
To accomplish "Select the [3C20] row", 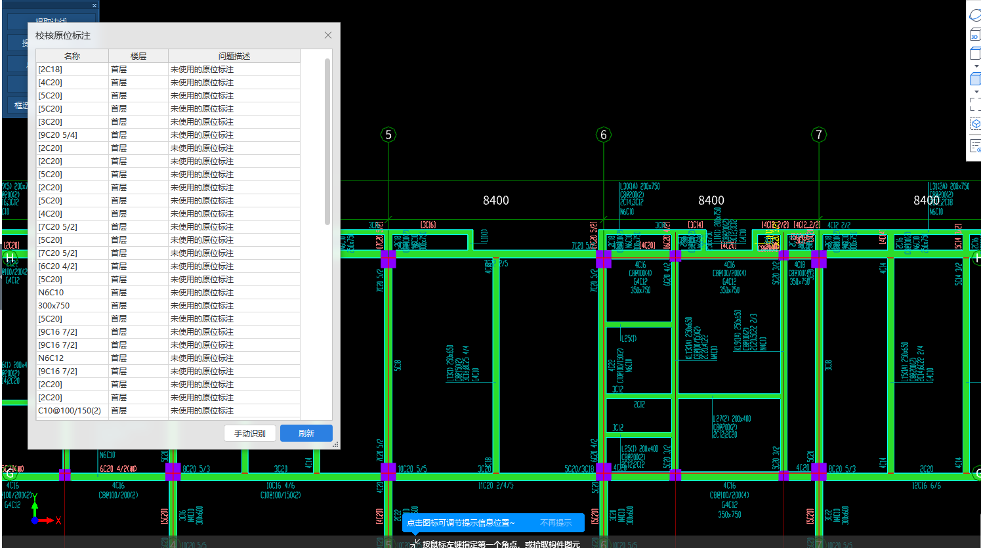I will pyautogui.click(x=168, y=121).
